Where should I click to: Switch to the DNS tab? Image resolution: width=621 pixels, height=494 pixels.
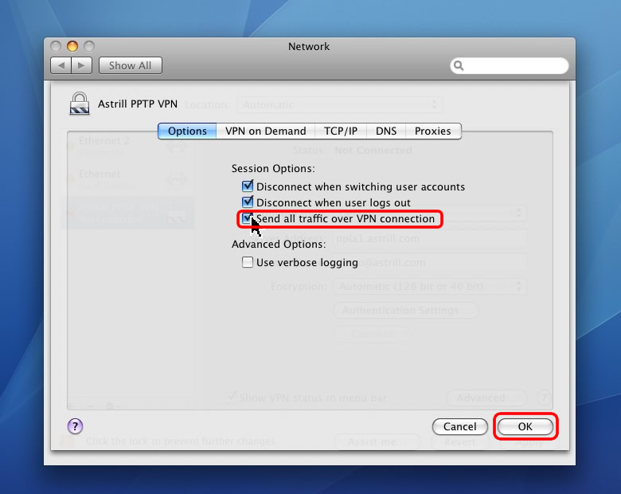click(x=386, y=131)
